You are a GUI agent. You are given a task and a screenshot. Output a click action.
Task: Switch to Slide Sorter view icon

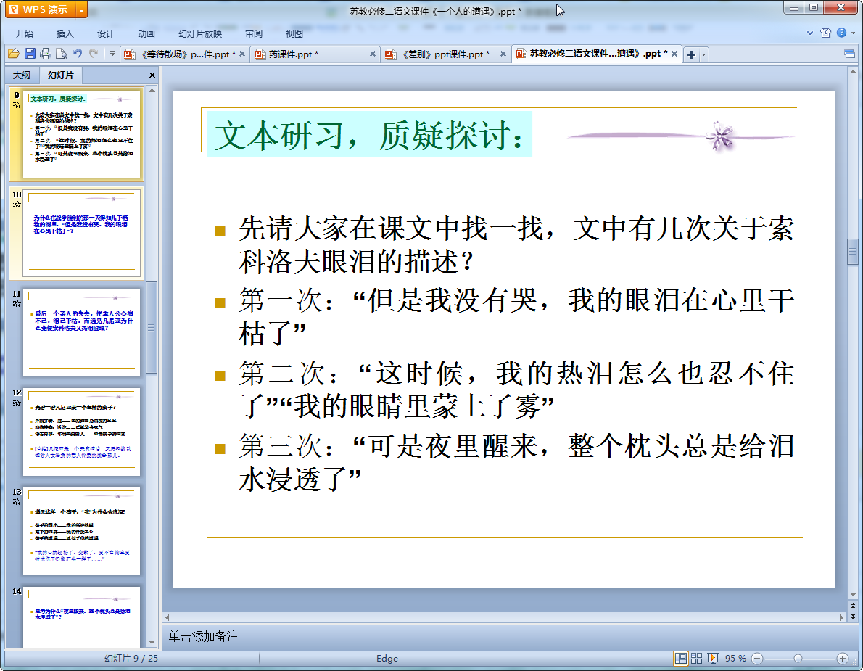click(696, 659)
